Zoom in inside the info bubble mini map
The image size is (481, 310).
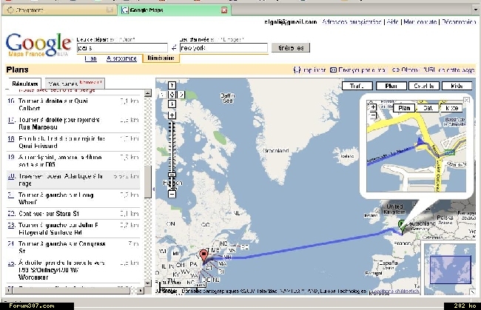(373, 107)
